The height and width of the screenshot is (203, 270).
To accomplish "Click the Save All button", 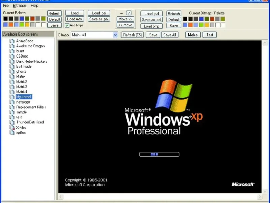I will click(170, 35).
